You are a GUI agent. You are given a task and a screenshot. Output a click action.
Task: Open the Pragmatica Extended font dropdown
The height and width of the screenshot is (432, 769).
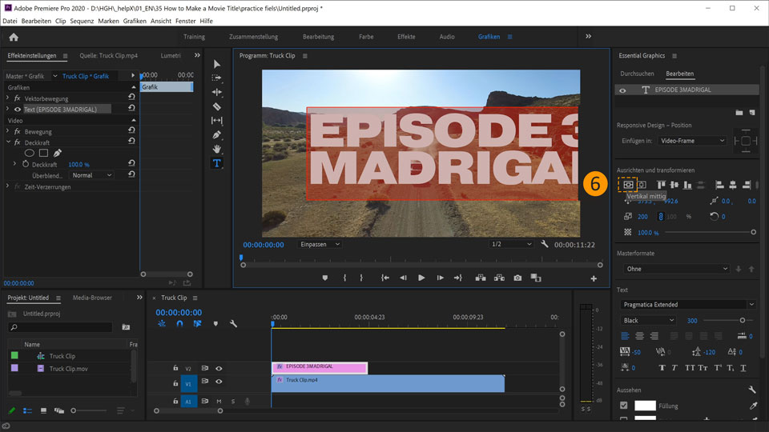point(687,305)
